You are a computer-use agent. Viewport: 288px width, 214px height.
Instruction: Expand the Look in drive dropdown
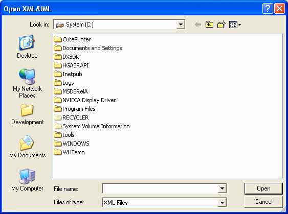tap(181, 25)
